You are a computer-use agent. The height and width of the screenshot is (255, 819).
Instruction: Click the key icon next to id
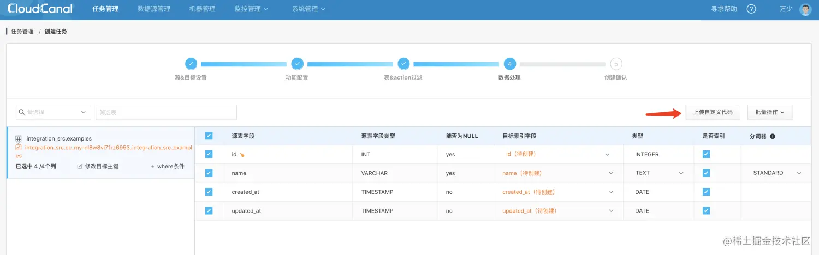(x=241, y=155)
